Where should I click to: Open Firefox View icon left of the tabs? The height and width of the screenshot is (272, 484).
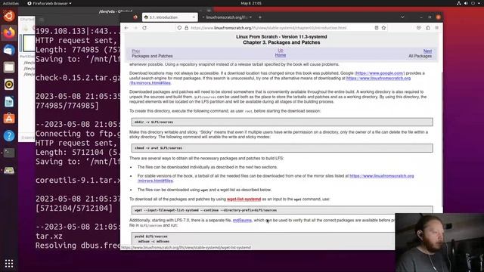[135, 17]
